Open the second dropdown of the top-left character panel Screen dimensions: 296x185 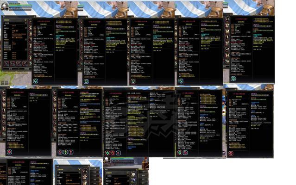click(15, 23)
